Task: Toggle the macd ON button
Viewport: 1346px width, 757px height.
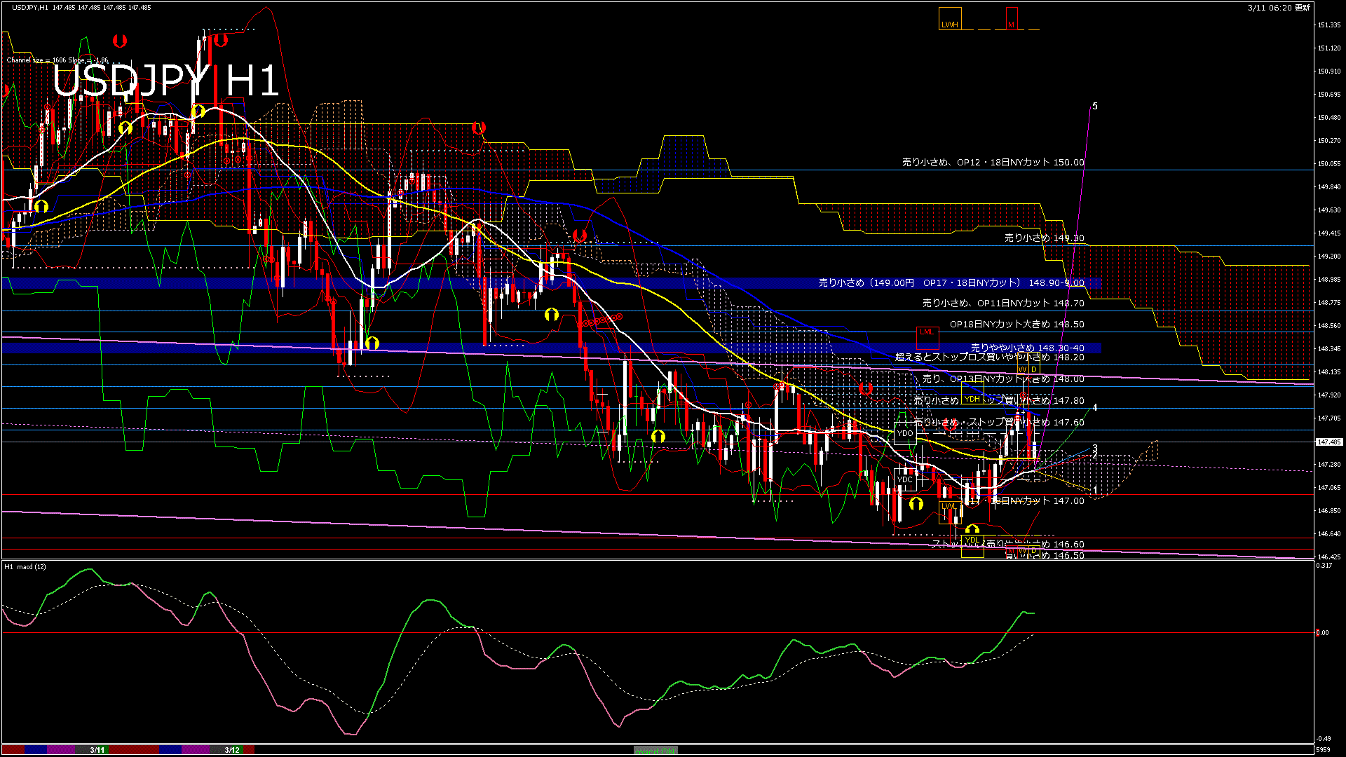Action: (655, 751)
